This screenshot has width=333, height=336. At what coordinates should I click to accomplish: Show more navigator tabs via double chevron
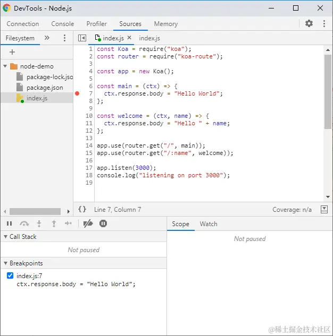[x=47, y=38]
